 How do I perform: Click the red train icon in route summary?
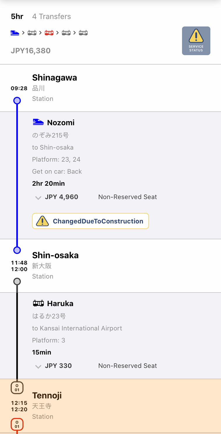49,33
